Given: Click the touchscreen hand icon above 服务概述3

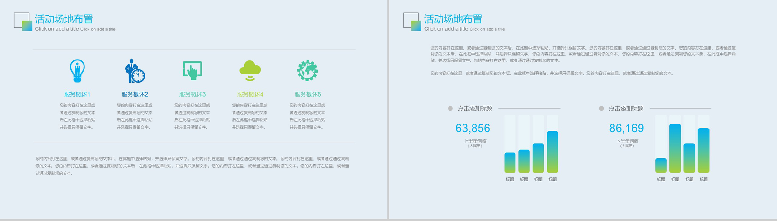Looking at the screenshot, I should point(192,71).
